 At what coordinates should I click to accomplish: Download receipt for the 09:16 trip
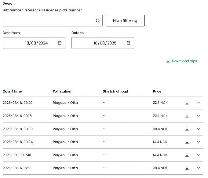(x=187, y=116)
